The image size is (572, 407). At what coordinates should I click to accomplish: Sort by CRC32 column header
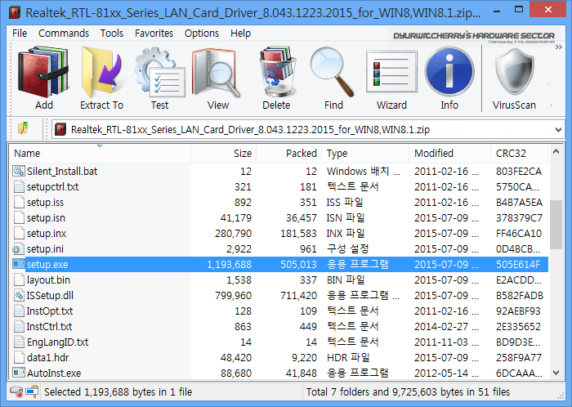point(519,154)
